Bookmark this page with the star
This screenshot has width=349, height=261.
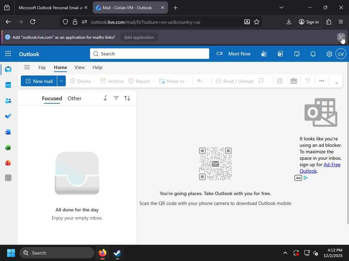point(257,22)
